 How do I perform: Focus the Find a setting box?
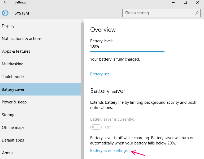coord(161,13)
